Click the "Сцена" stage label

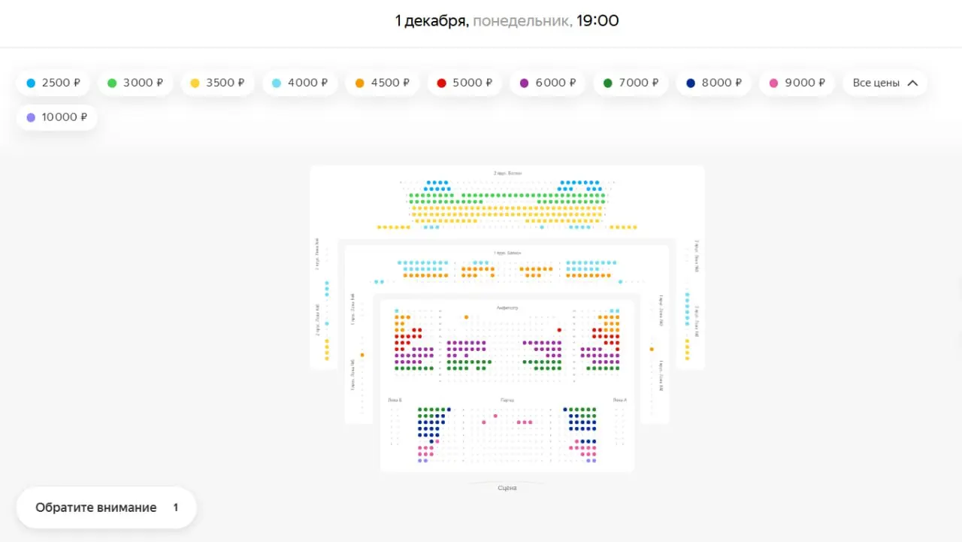(x=507, y=488)
